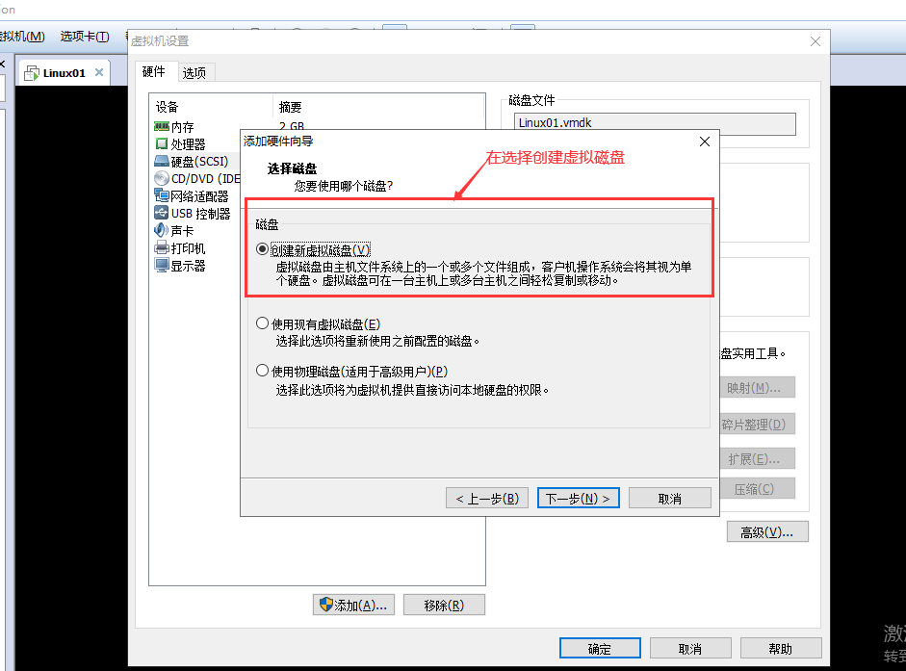Click the 上一步(B) back button
906x671 pixels.
pos(487,498)
